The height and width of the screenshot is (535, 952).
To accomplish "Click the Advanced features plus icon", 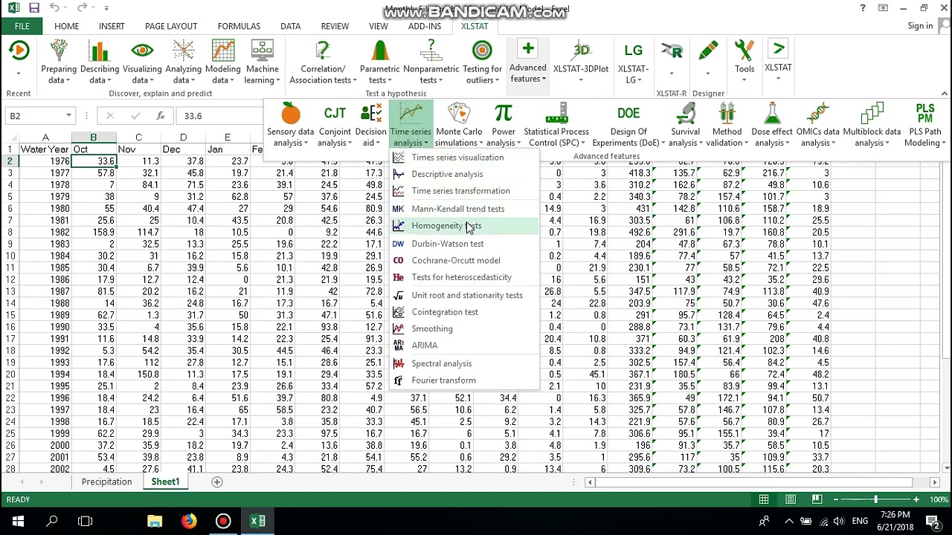I will click(528, 49).
